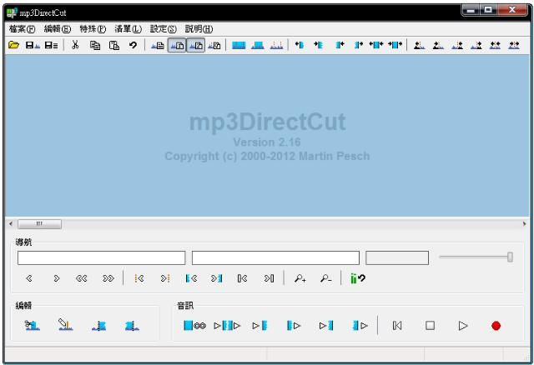The image size is (534, 365).
Task: Click the first icon in 編輯 panel
Action: (32, 326)
